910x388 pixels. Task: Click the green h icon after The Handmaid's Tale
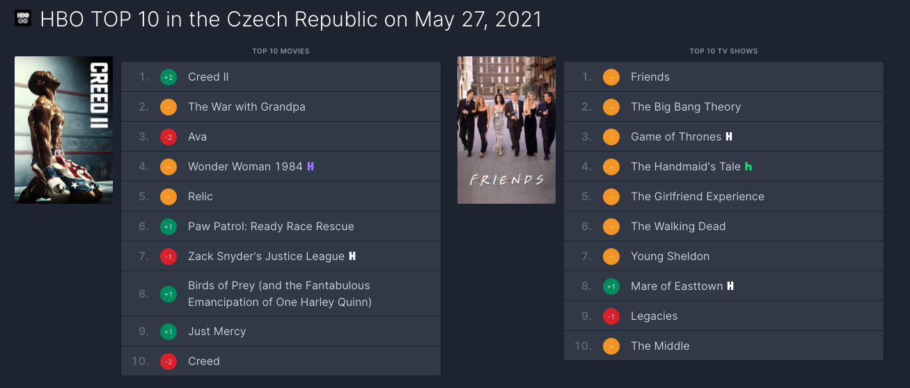tap(748, 167)
